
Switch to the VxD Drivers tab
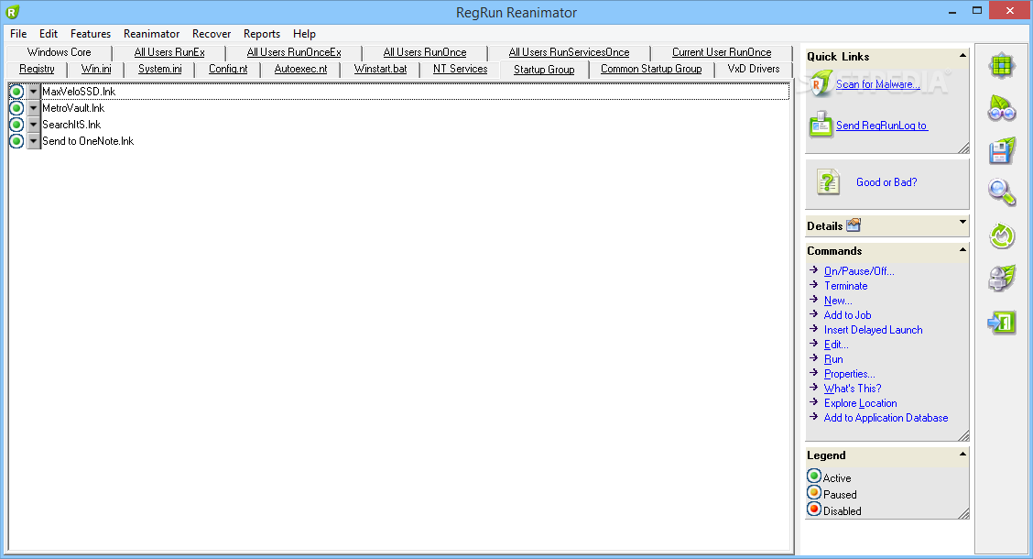[754, 69]
